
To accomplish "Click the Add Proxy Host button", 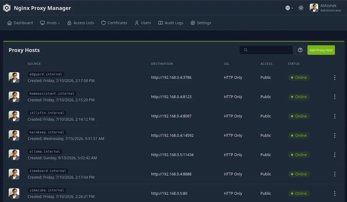I will click(x=321, y=50).
